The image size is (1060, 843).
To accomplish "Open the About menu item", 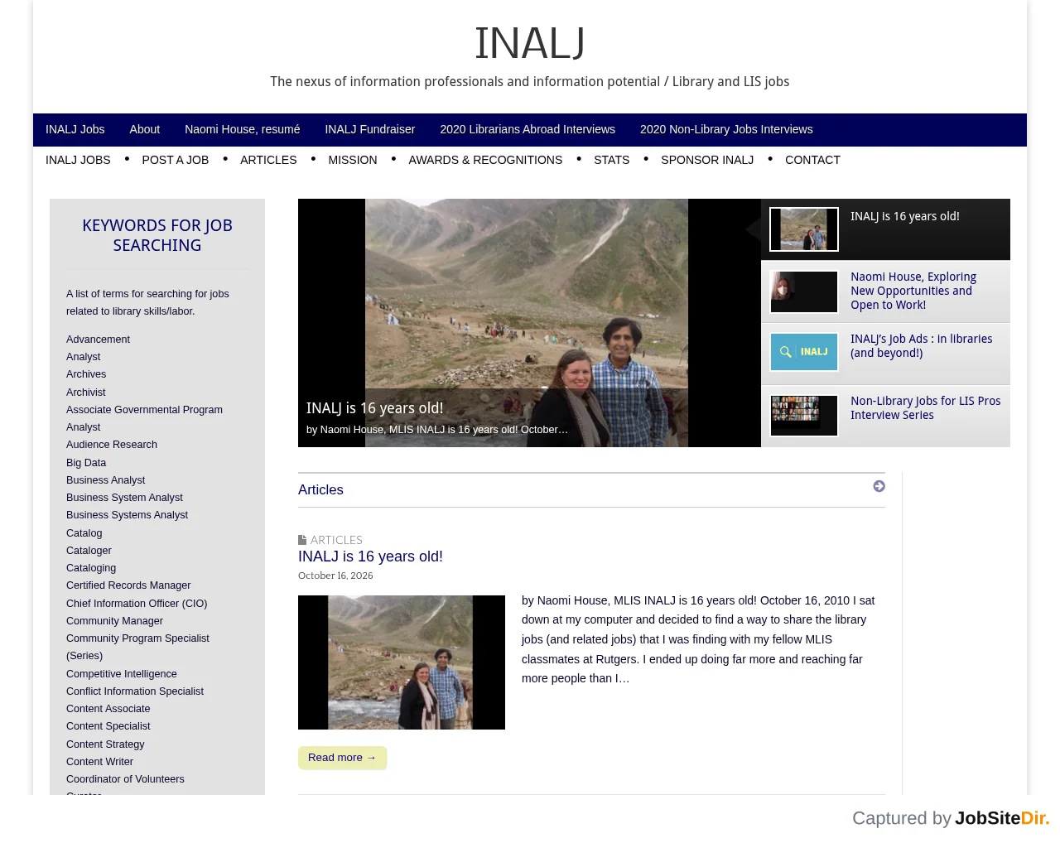I will (x=145, y=129).
